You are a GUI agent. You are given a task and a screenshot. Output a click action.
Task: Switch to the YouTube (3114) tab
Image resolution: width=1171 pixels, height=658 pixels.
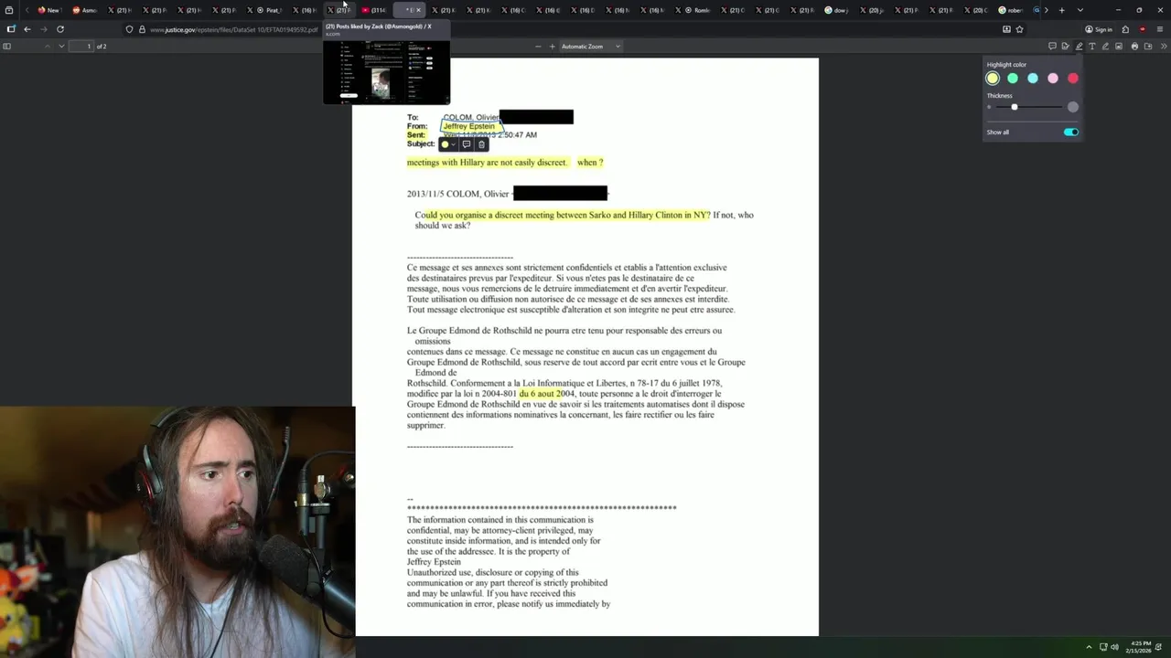click(373, 10)
